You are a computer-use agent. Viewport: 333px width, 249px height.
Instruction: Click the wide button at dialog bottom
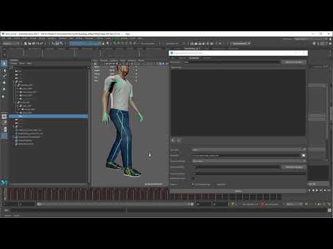tap(238, 191)
